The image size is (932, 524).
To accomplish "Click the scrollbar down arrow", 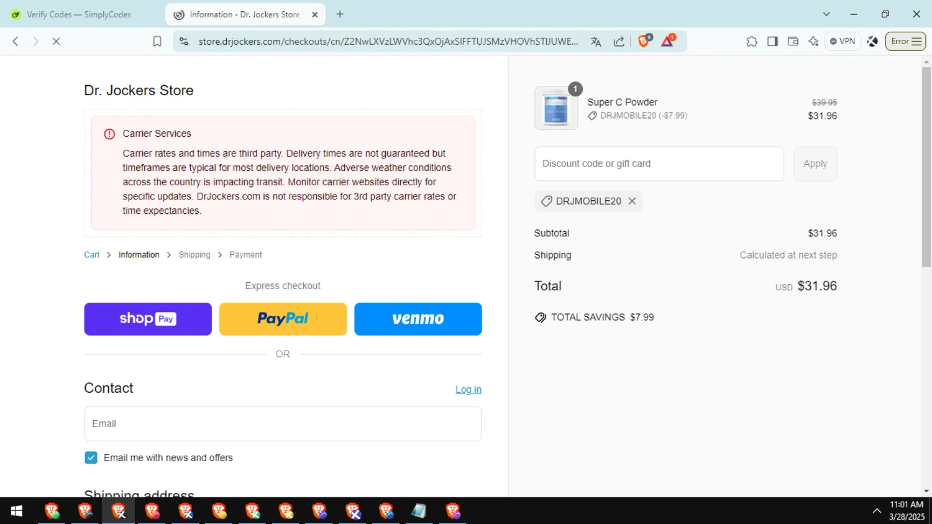I will tap(926, 491).
